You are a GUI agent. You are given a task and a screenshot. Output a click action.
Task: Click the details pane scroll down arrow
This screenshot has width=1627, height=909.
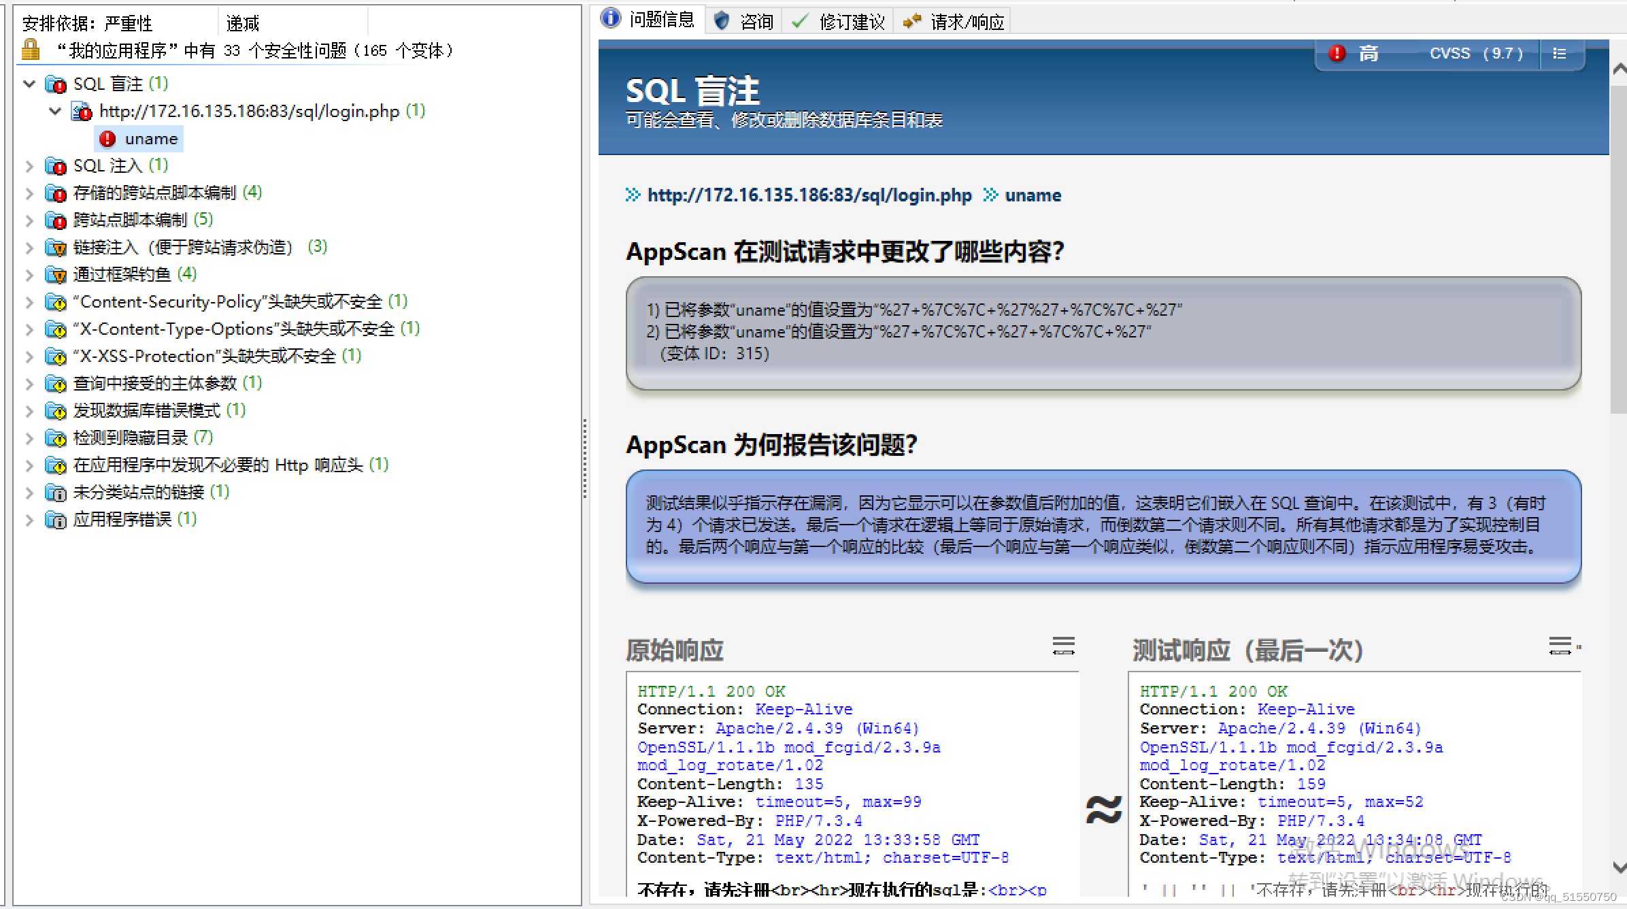1620,867
